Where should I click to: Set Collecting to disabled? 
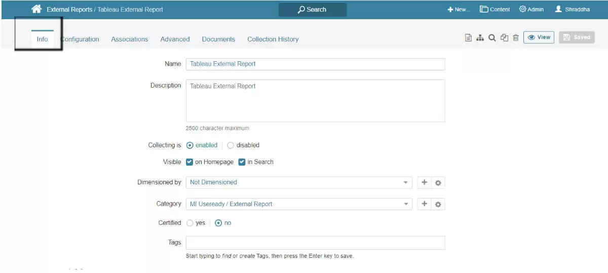[x=231, y=145]
